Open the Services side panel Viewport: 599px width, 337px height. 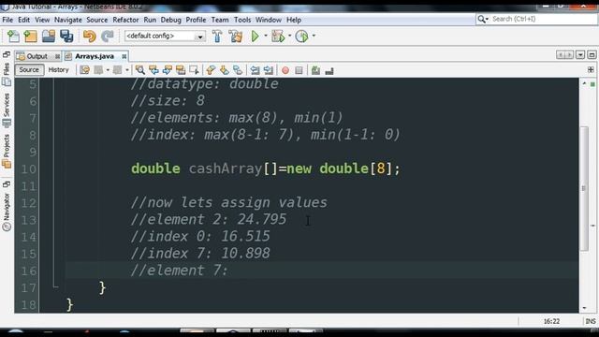[7, 110]
